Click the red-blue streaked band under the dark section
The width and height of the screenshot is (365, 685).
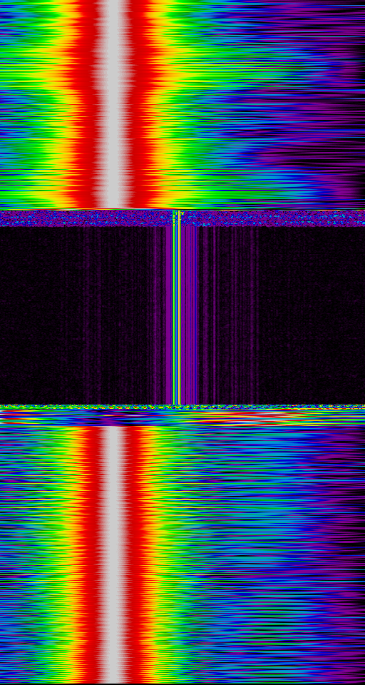[182, 417]
